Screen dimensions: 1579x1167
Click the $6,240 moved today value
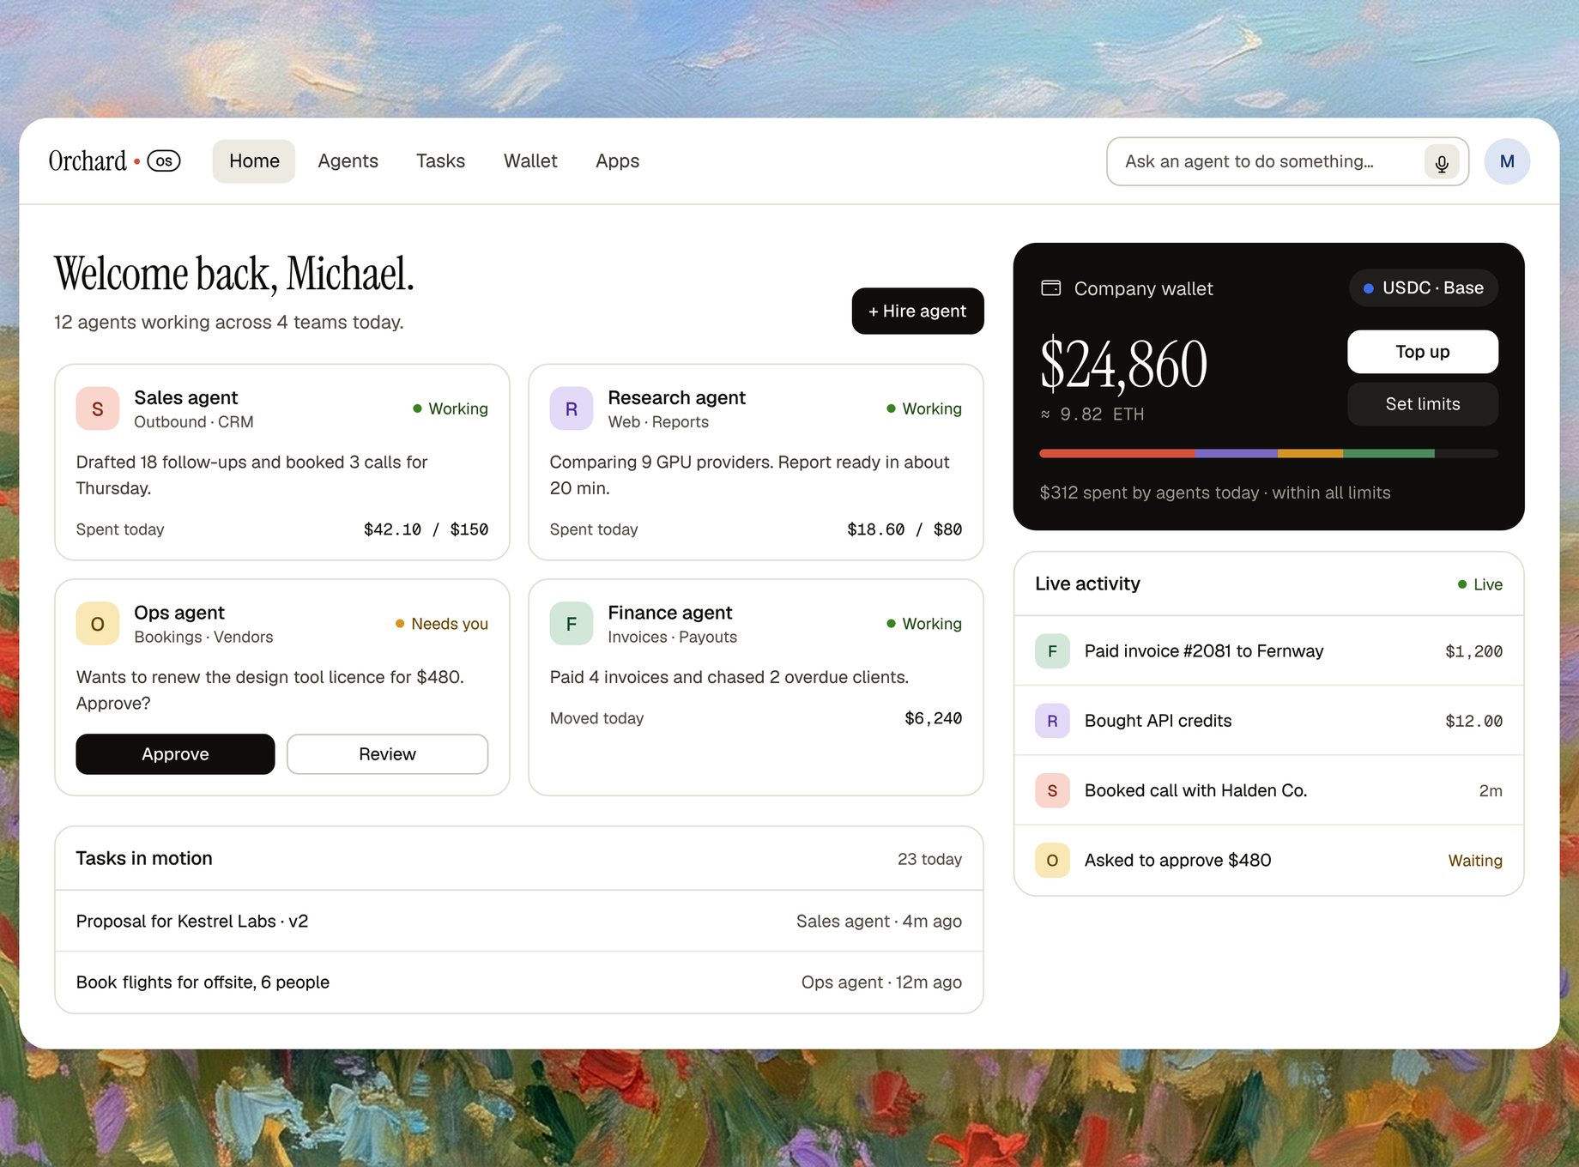click(x=933, y=718)
